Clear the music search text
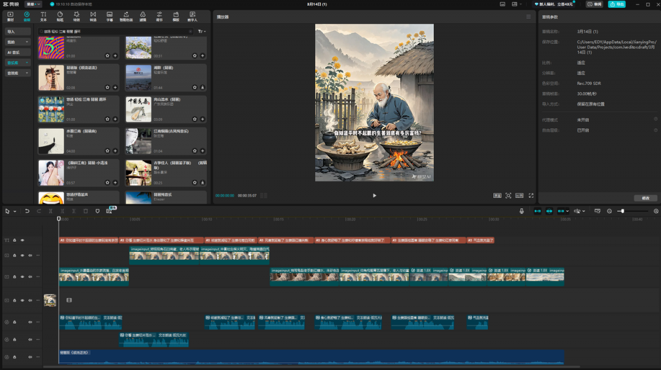661x370 pixels. tap(190, 31)
